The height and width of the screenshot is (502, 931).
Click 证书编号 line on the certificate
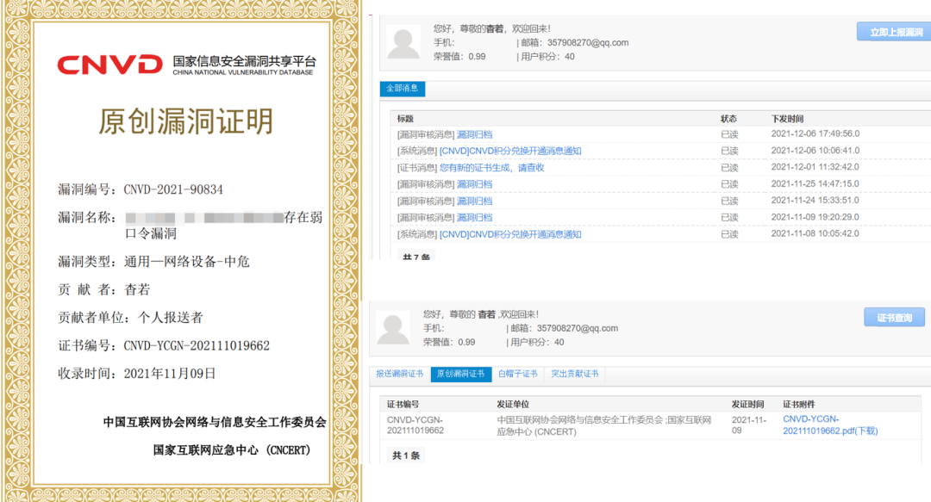[x=164, y=345]
